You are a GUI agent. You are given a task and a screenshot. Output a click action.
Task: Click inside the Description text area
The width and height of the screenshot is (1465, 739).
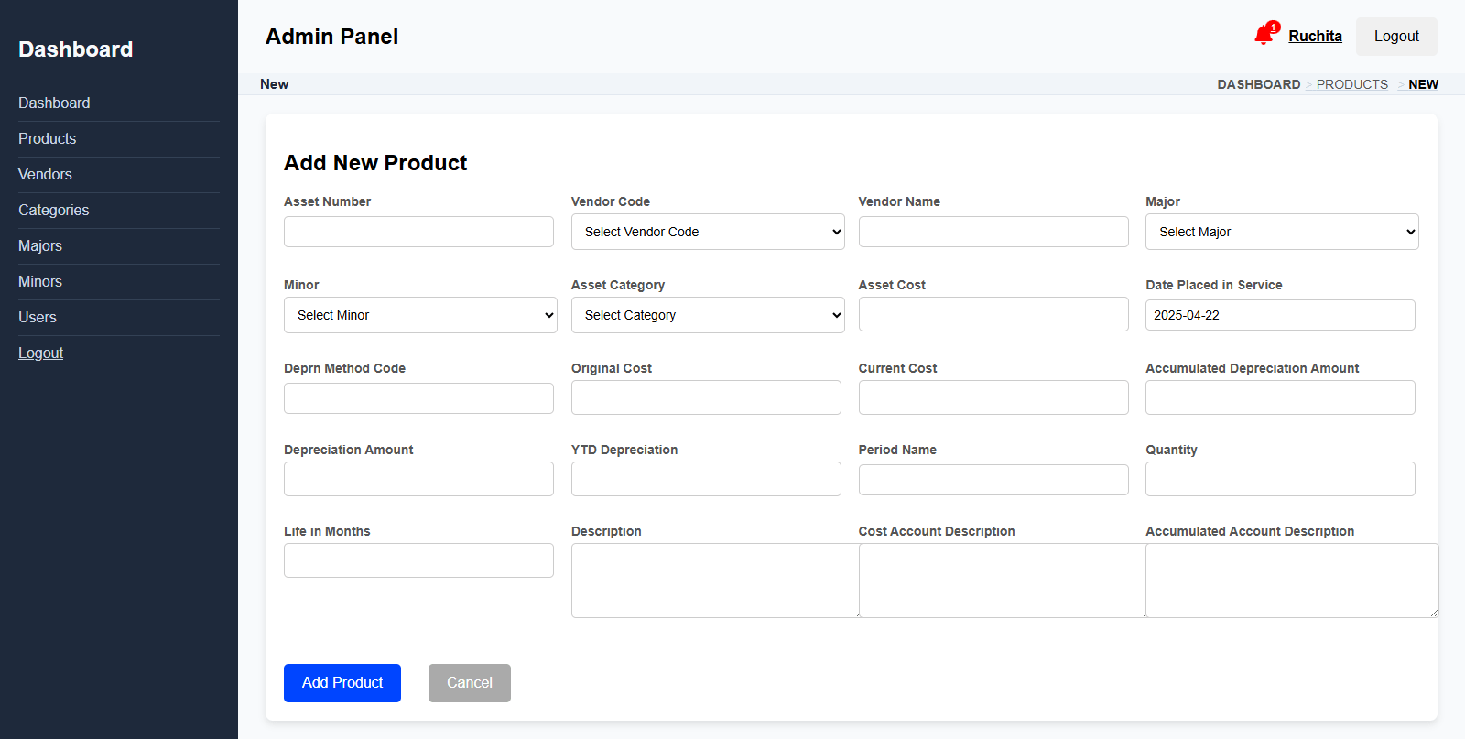pyautogui.click(x=714, y=581)
